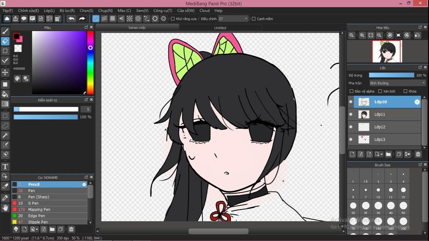The image size is (429, 241).
Task: Undock the Kiểm soát cọ panel
Action: 86,100
